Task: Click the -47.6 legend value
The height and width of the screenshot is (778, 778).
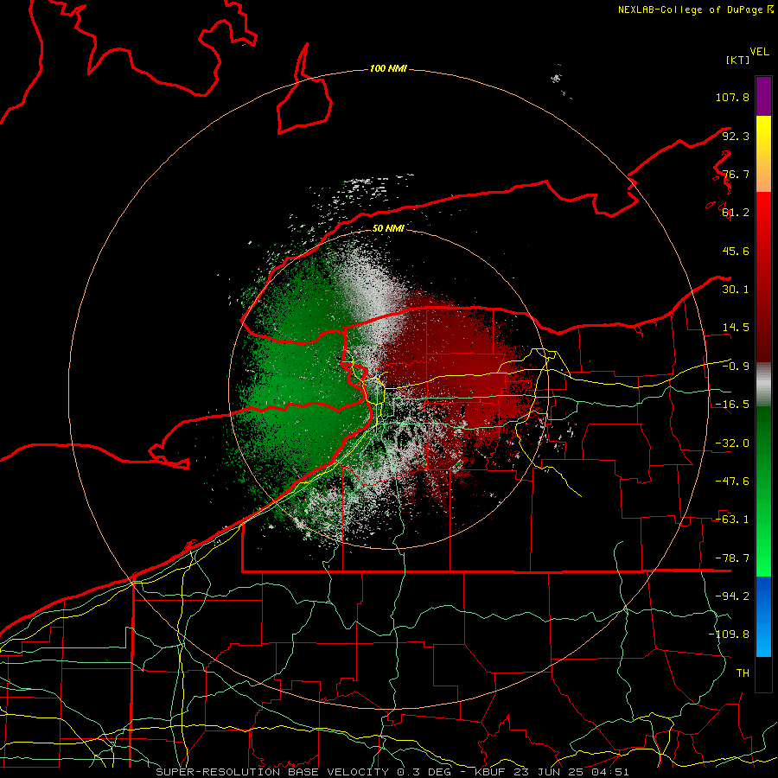Action: pyautogui.click(x=732, y=481)
